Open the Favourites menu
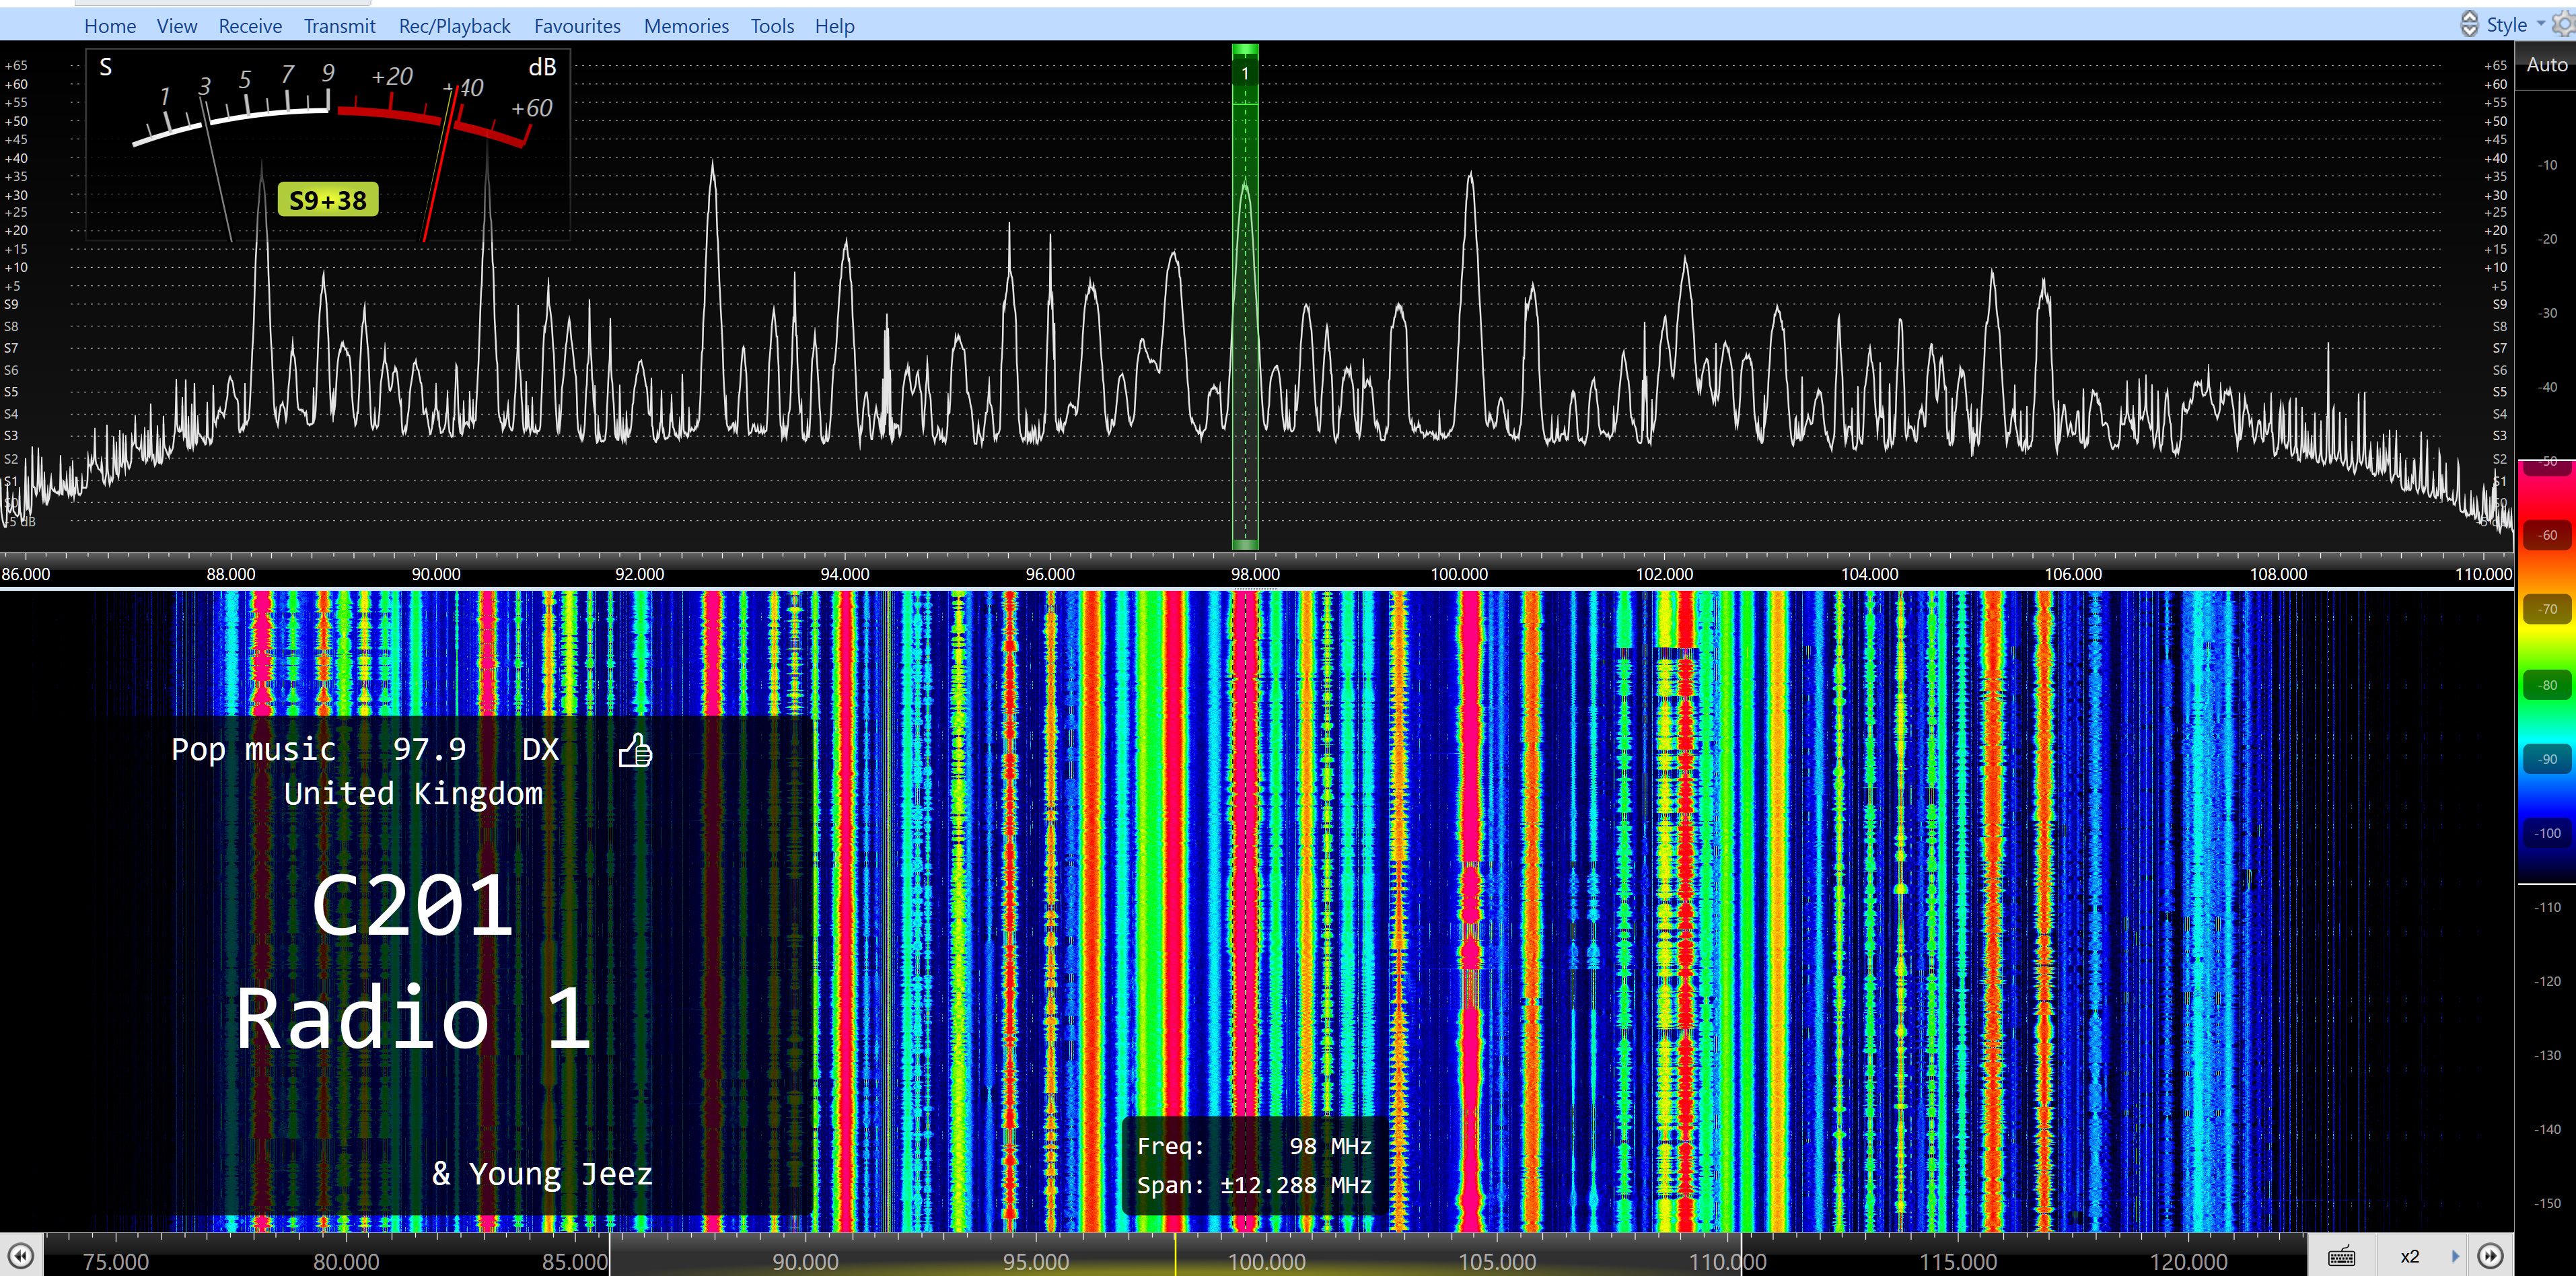 coord(577,26)
